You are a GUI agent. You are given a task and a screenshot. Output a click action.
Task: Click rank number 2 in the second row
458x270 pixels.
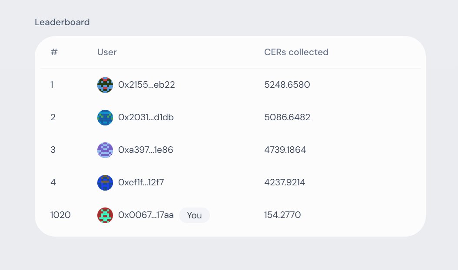pos(53,117)
